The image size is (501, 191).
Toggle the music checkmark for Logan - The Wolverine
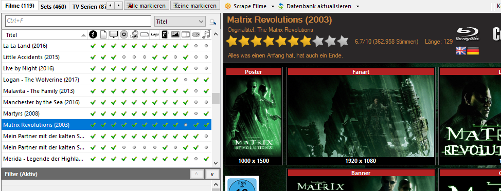pos(206,80)
